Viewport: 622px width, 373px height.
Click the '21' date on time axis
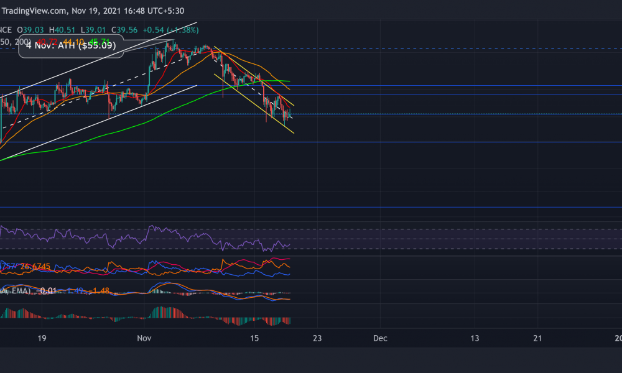537,338
